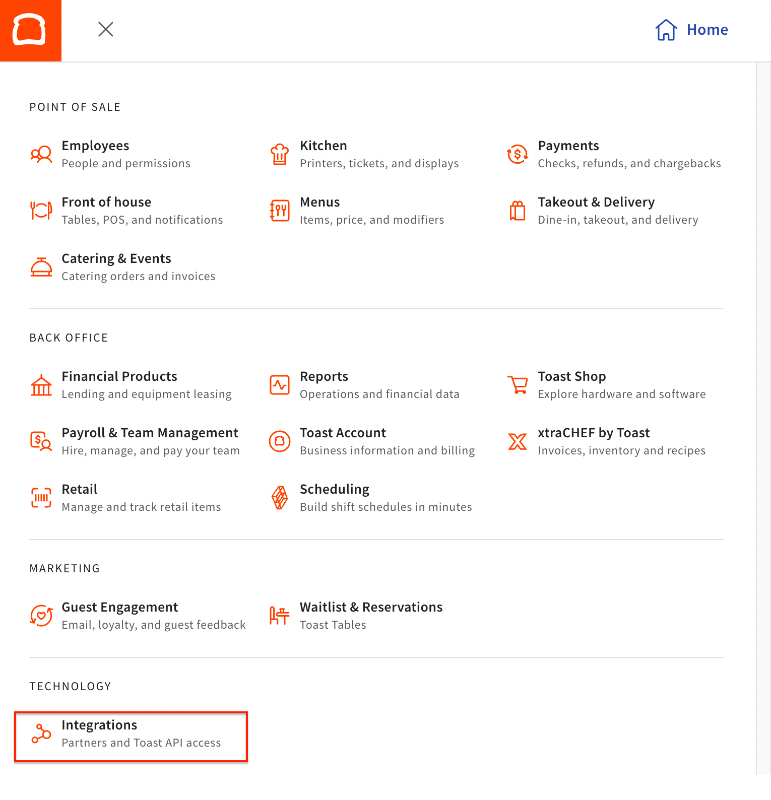Open Waitlist & Reservations

[371, 607]
